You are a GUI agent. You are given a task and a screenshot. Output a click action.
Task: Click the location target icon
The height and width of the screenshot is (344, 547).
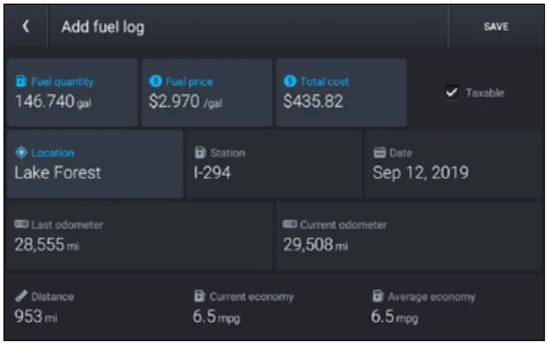point(21,153)
